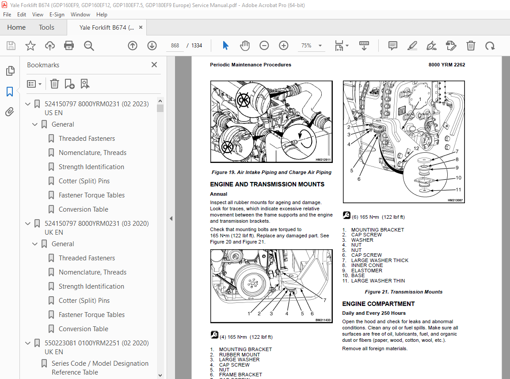This screenshot has width=510, height=379.
Task: Close the Yale Forklift document tab
Action: point(141,27)
